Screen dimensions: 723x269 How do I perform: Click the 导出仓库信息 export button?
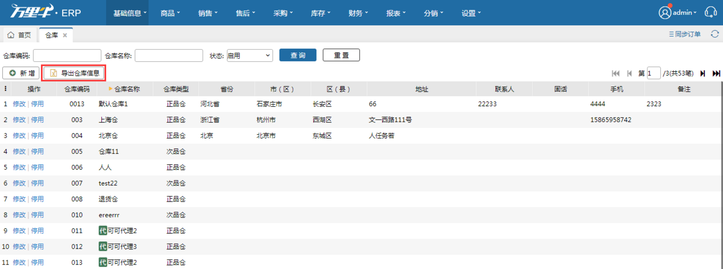pyautogui.click(x=74, y=73)
